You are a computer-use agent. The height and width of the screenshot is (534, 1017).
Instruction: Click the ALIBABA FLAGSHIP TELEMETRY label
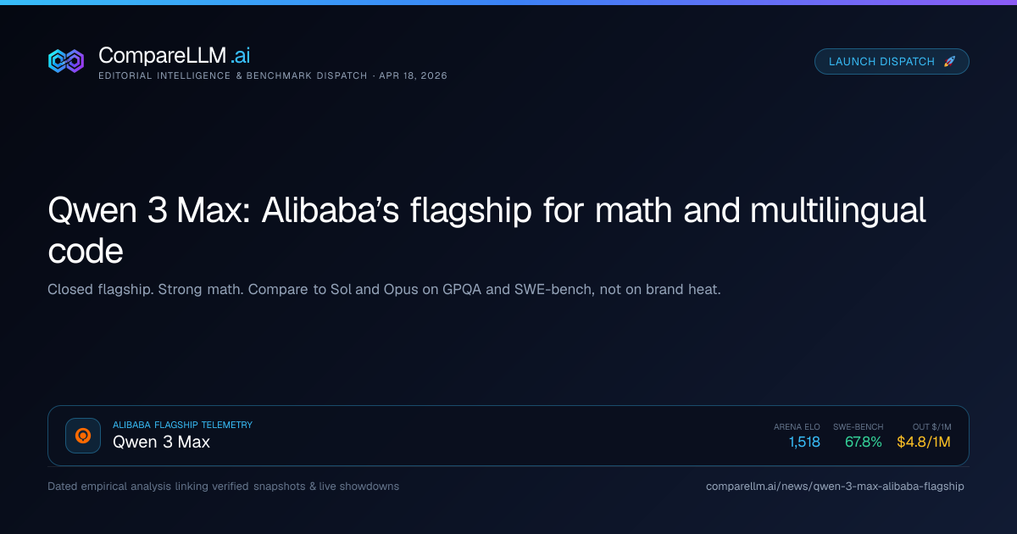coord(182,426)
